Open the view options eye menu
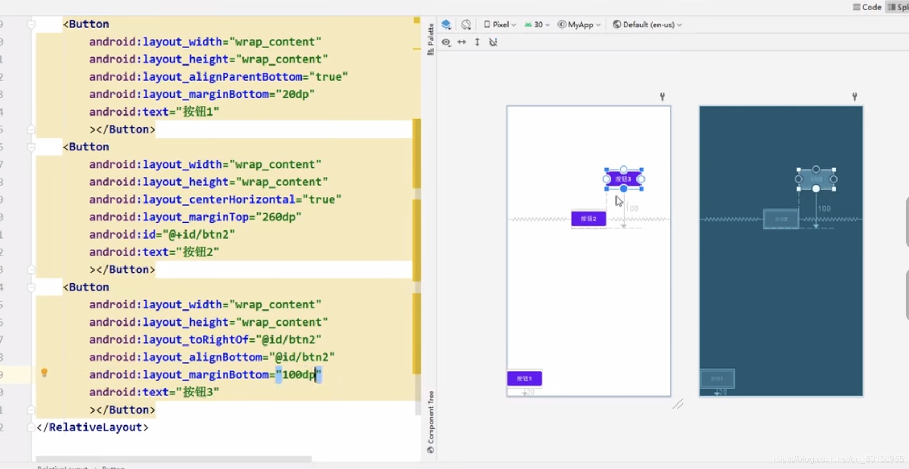This screenshot has width=909, height=469. tap(446, 42)
